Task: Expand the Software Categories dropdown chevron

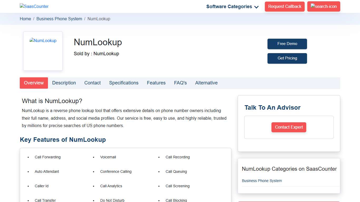Action: [x=256, y=7]
